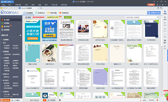The height and width of the screenshot is (102, 168).
Task: Switch to the 求职招聘 section tab
Action: click(x=52, y=13)
